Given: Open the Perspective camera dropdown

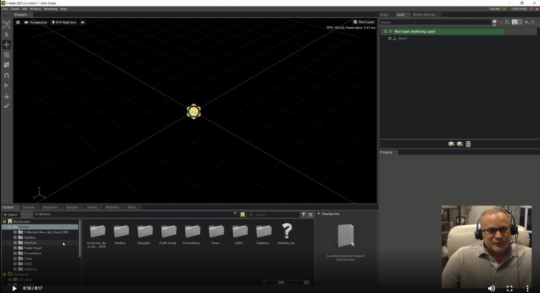Looking at the screenshot, I should tap(36, 22).
